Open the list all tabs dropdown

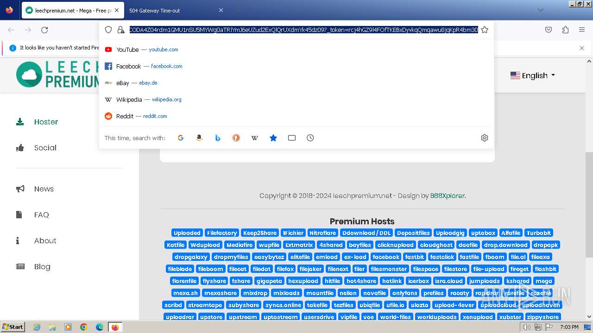540,10
